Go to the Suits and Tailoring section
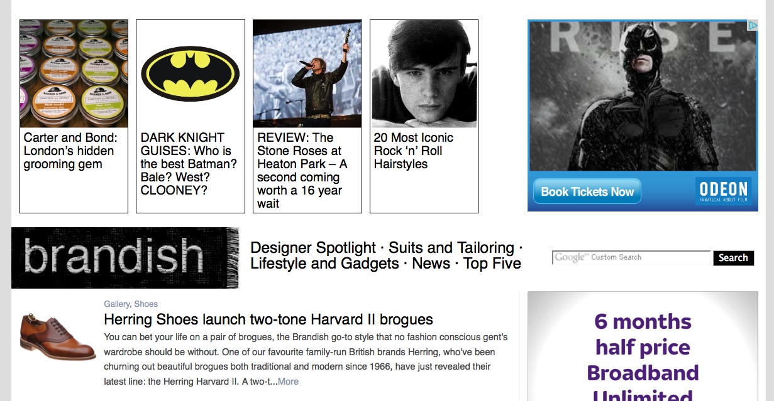The height and width of the screenshot is (401, 774). (x=451, y=247)
